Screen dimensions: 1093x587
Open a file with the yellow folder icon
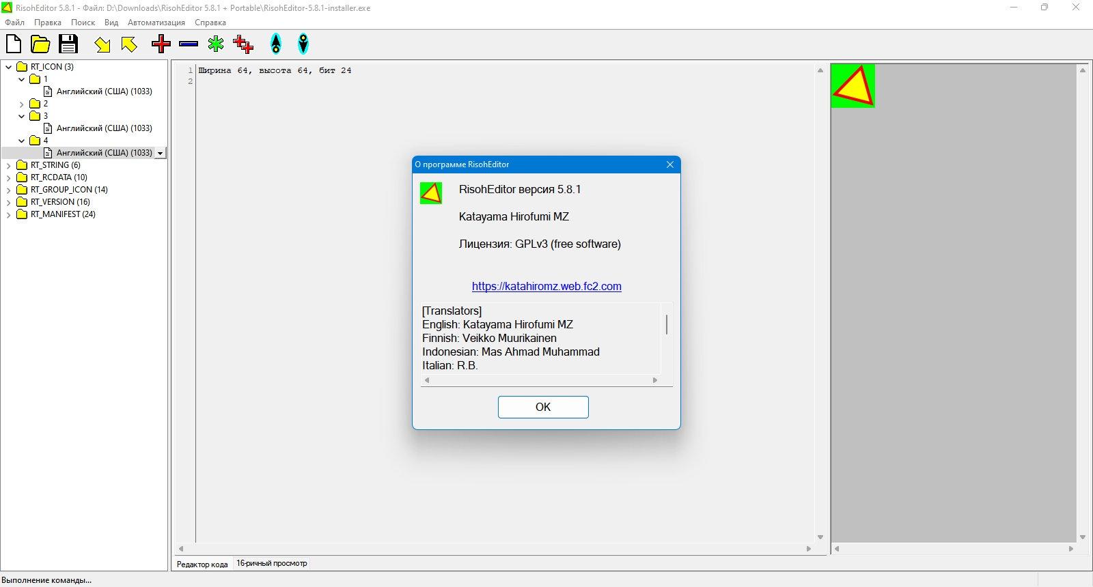coord(41,44)
